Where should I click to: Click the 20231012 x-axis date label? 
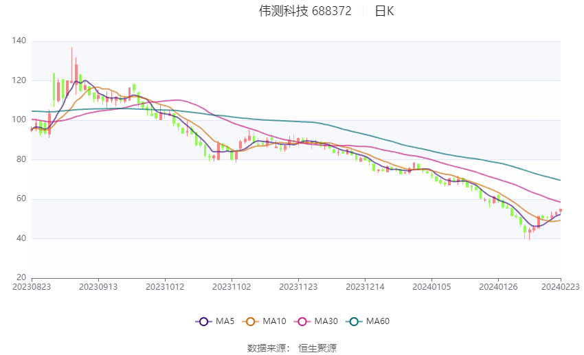pyautogui.click(x=165, y=287)
